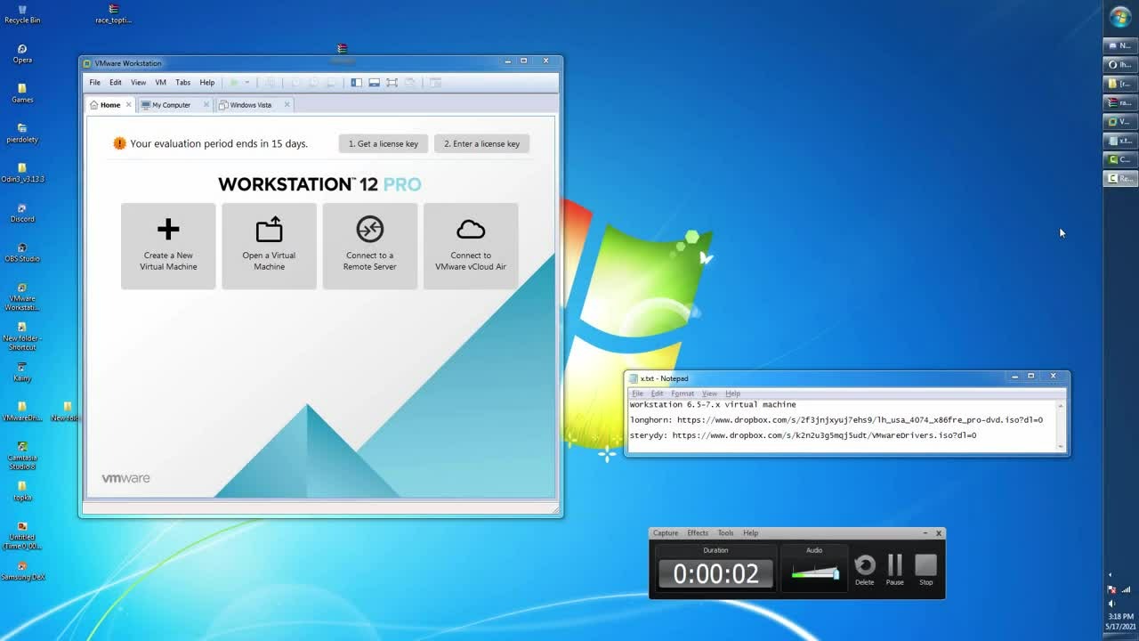Stop the screen recording
This screenshot has width=1139, height=641.
point(926,570)
